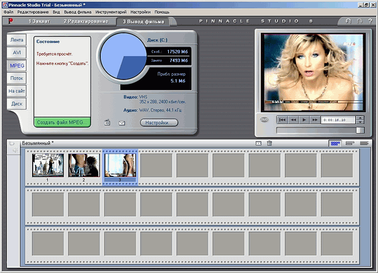Click the Pinnacle P logo icon
This screenshot has width=378, height=273.
(10, 21)
